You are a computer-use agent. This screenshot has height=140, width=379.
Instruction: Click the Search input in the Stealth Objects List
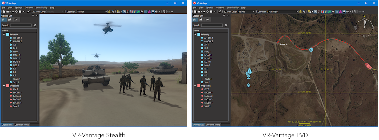[x=21, y=25]
